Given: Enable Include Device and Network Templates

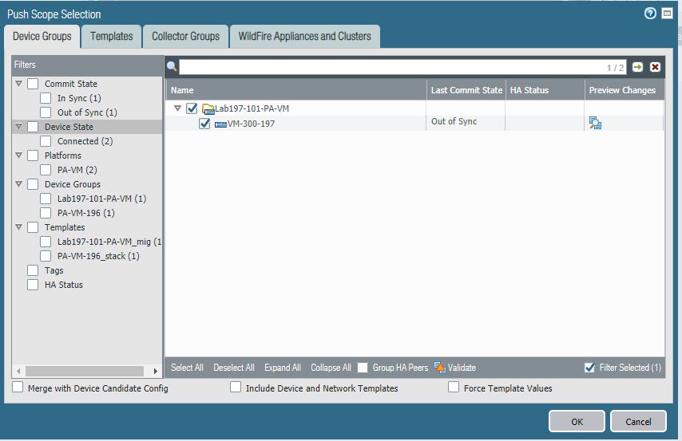Looking at the screenshot, I should [236, 387].
